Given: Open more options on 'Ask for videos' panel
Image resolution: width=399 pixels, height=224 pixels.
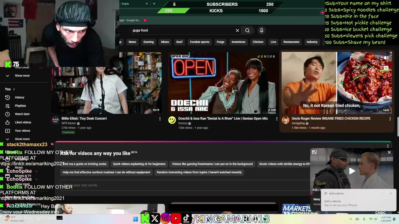Looking at the screenshot, I should click(x=388, y=146).
